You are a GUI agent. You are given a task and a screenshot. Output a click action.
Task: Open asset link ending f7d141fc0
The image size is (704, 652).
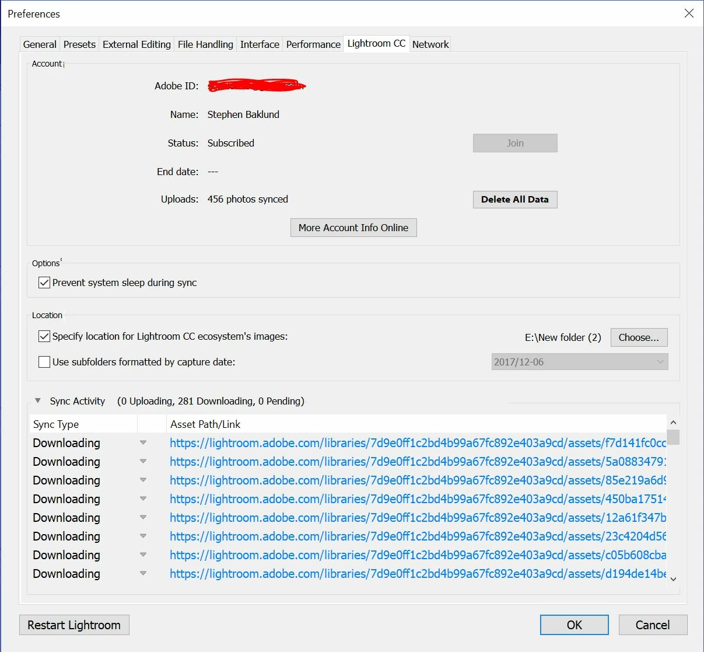(418, 443)
